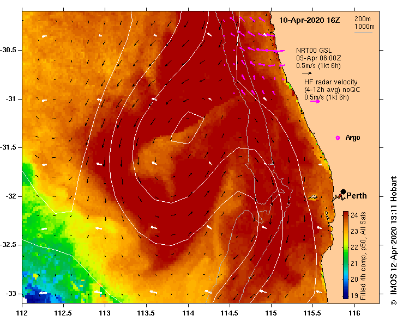Click the color bar '20' tick label
This screenshot has height=322, width=403.
click(x=354, y=280)
